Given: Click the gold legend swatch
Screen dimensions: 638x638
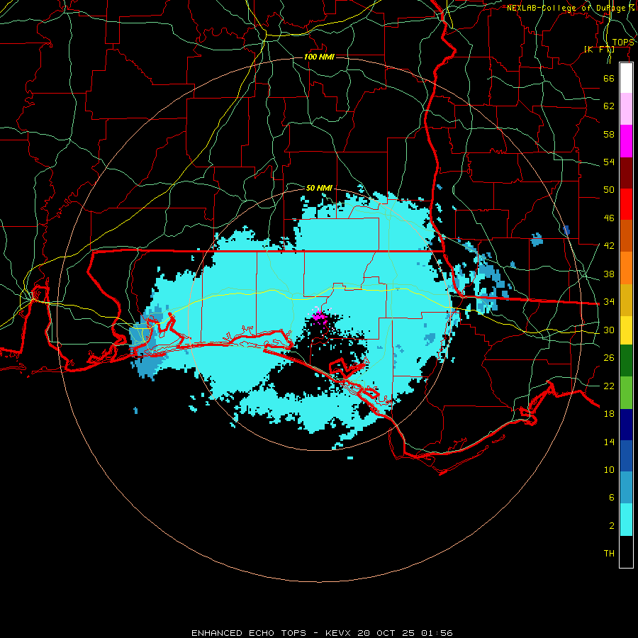Looking at the screenshot, I should point(626,301).
